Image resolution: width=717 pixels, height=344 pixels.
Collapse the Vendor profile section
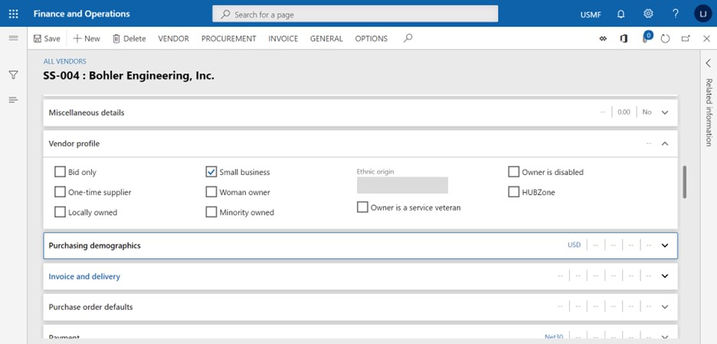pos(664,144)
